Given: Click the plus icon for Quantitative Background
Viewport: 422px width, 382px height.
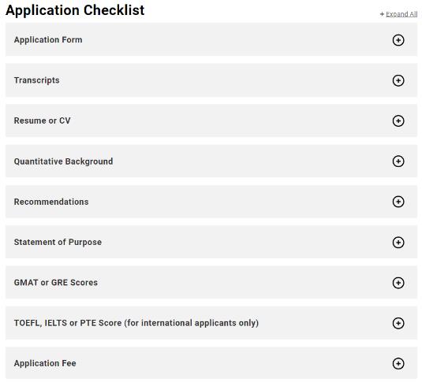Looking at the screenshot, I should (398, 161).
